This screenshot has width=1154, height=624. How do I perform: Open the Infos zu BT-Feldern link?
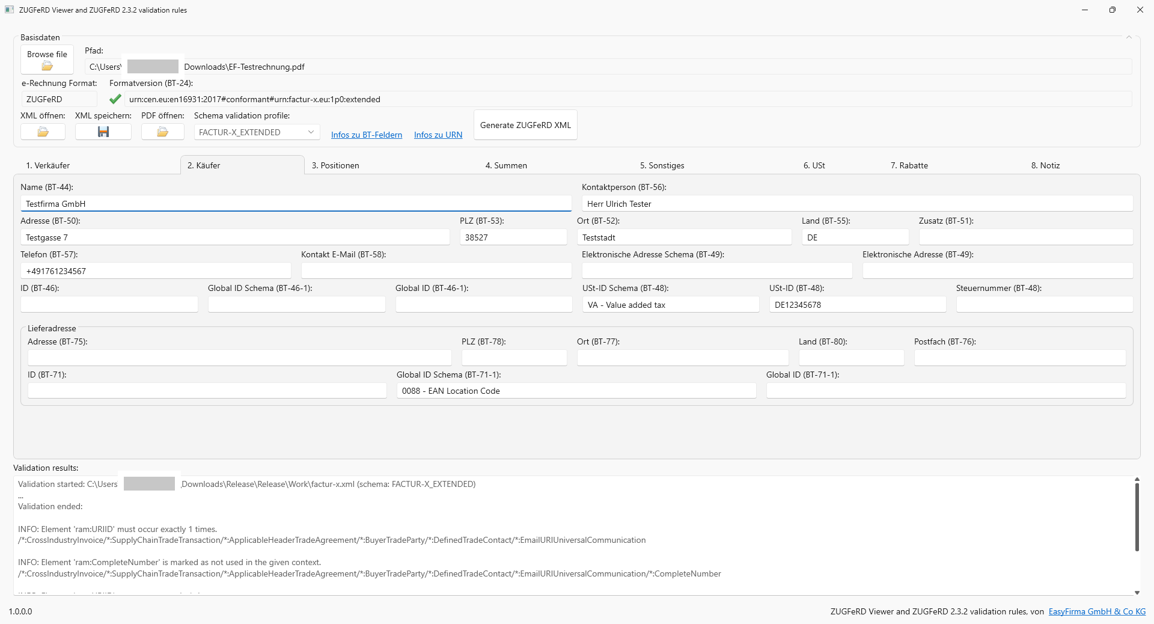pyautogui.click(x=367, y=135)
